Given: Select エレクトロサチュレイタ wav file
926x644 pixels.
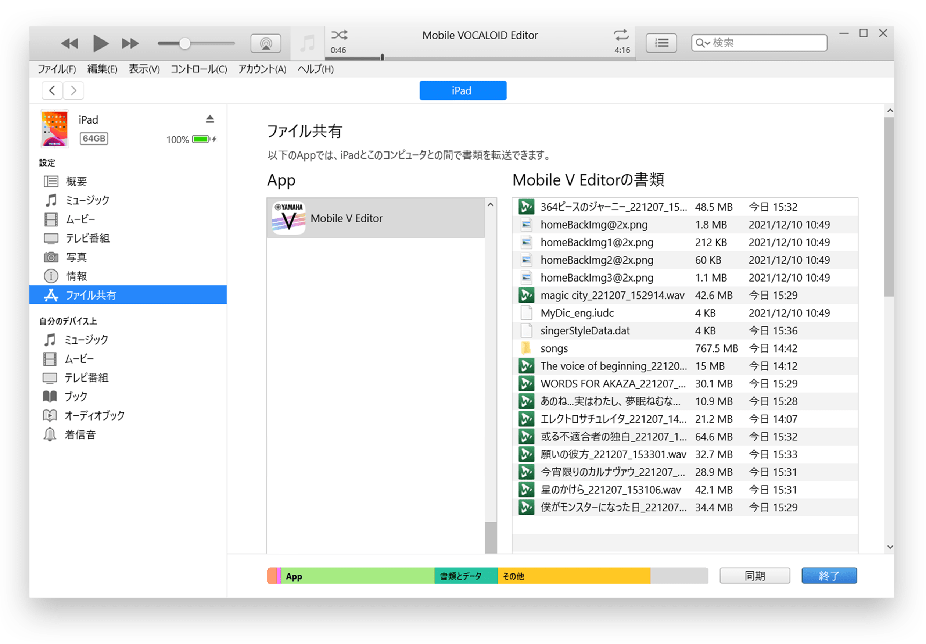Looking at the screenshot, I should (685, 419).
